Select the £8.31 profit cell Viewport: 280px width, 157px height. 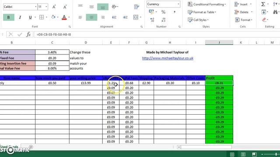[x=219, y=83]
